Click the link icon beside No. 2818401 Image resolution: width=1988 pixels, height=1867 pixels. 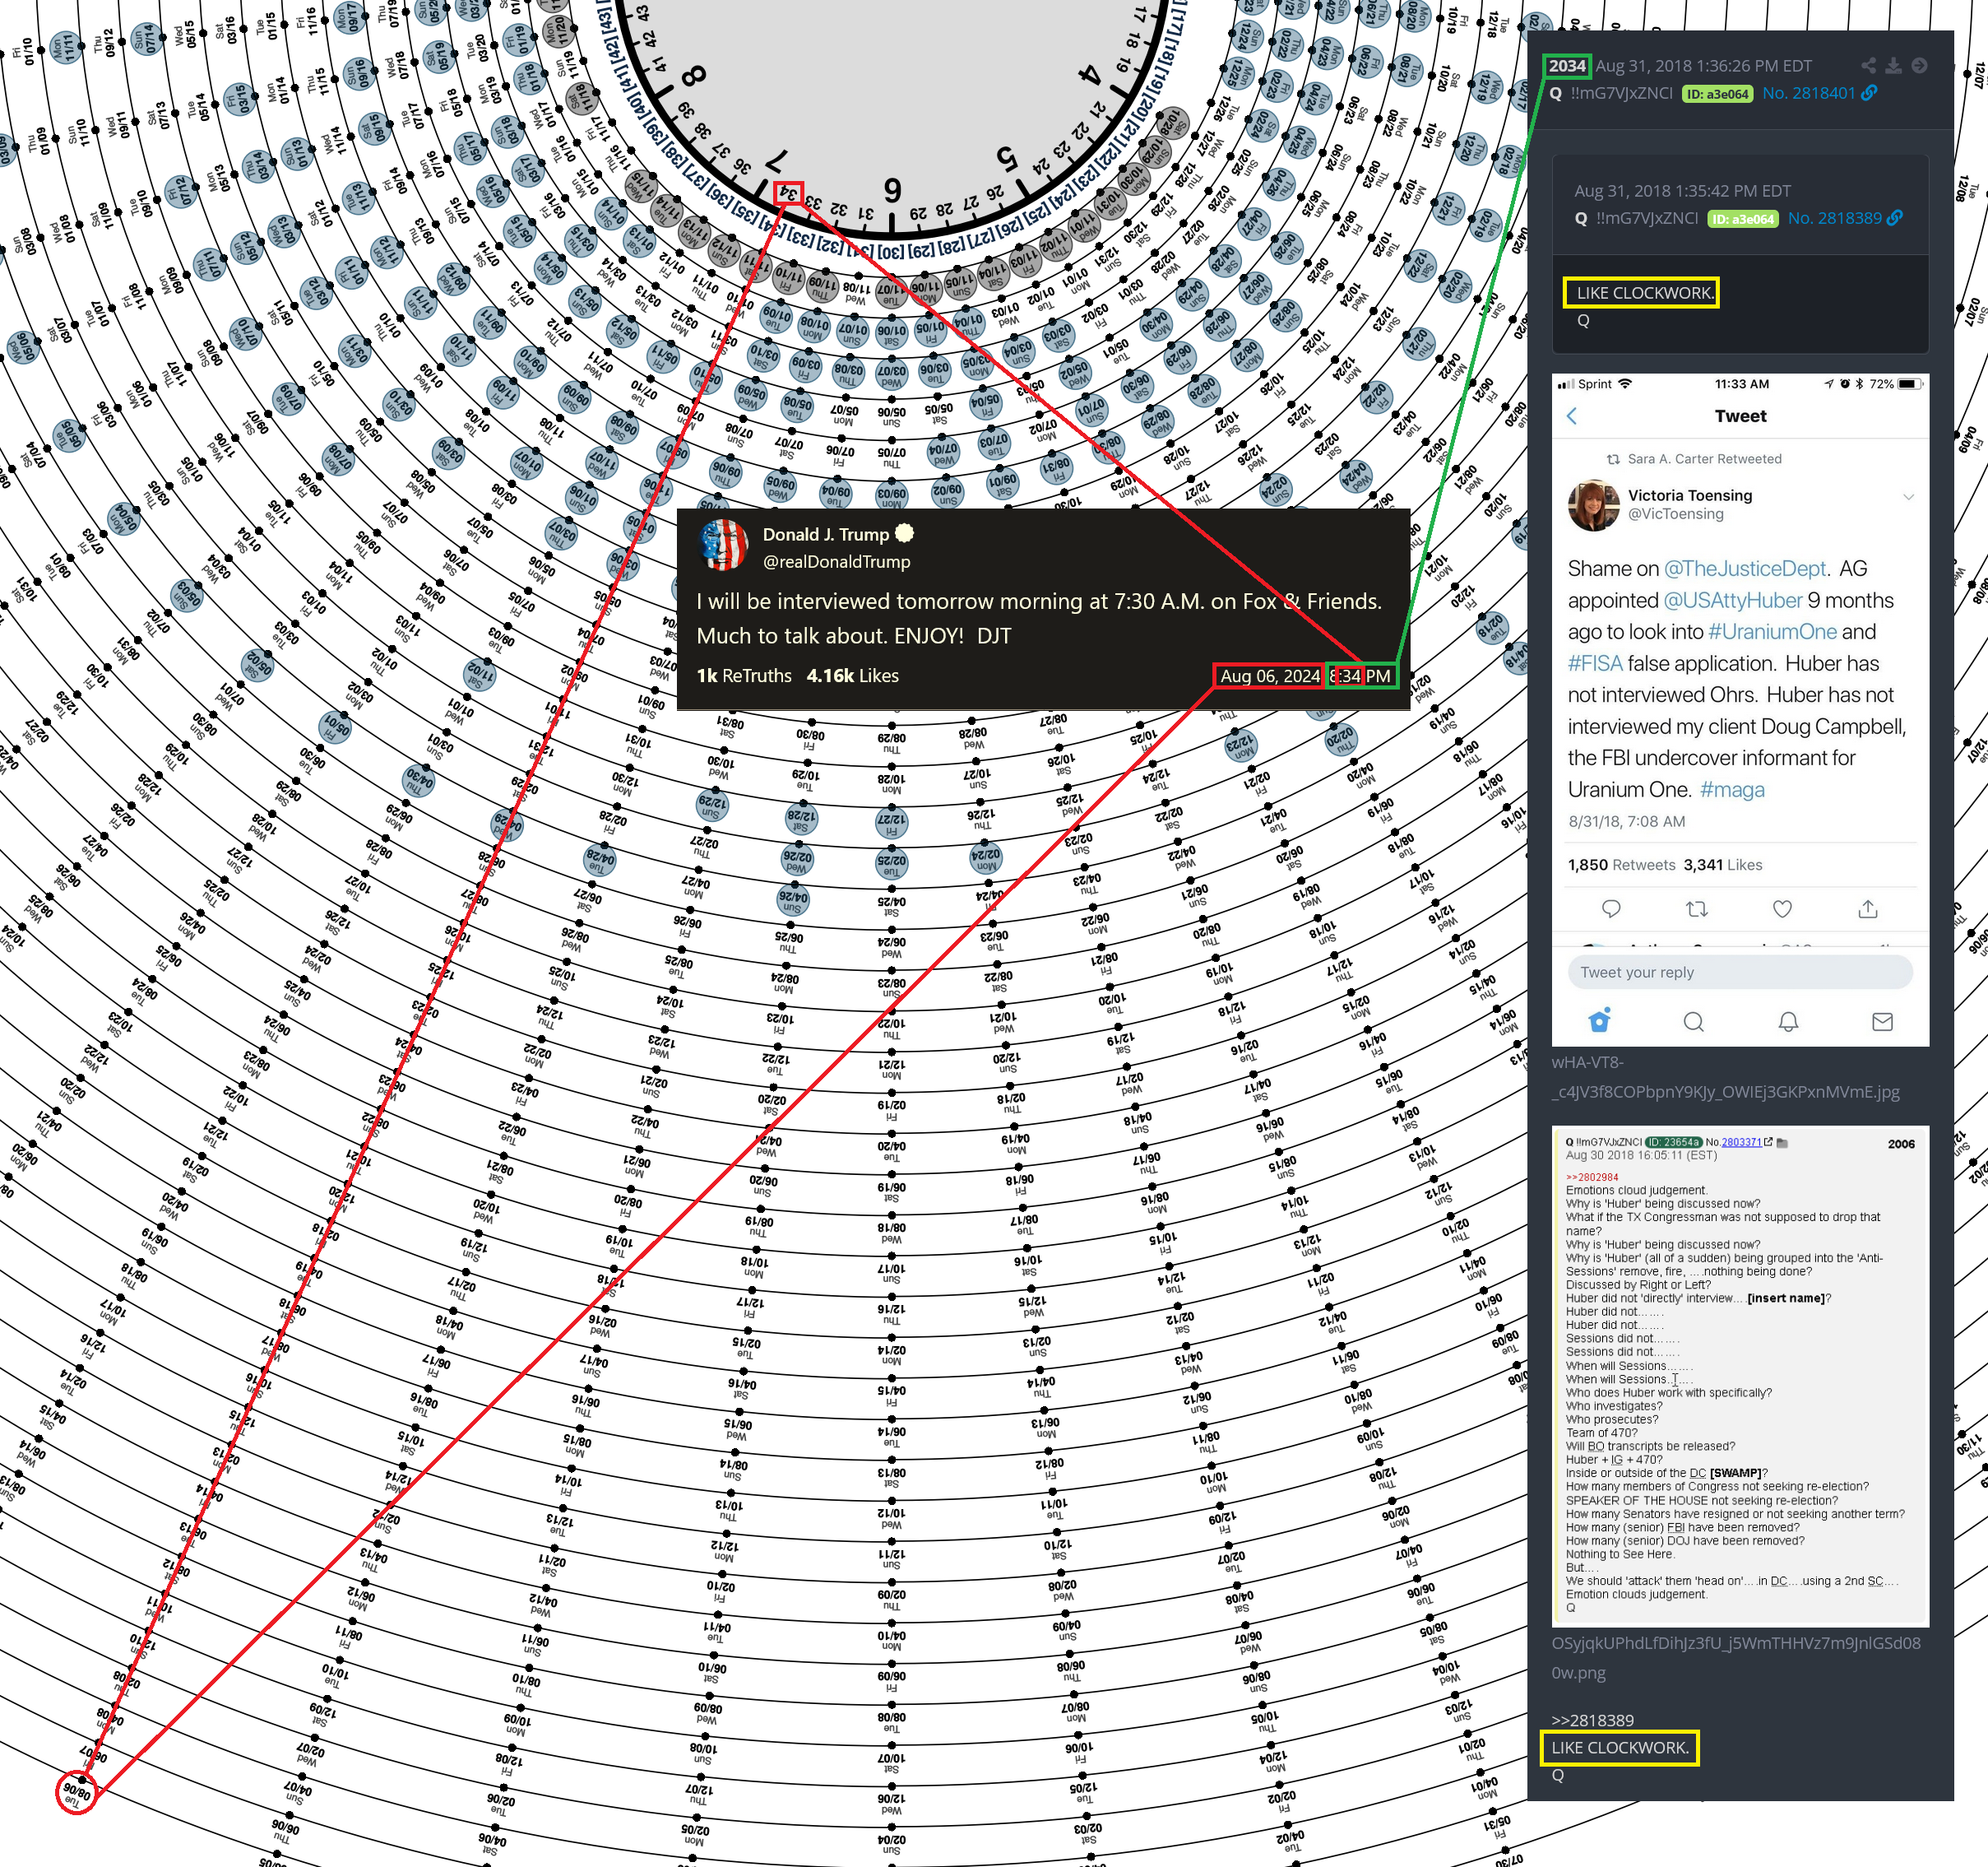(1869, 93)
